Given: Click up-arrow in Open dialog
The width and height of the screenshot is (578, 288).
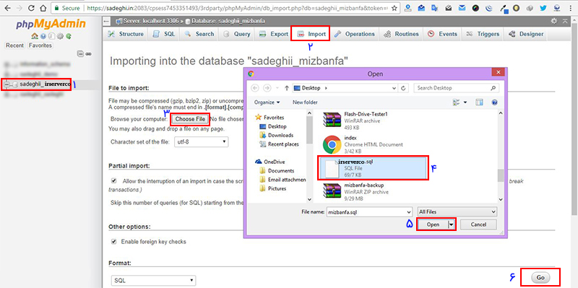Looking at the screenshot, I should (x=286, y=88).
